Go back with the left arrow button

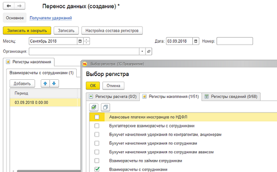[x=9, y=6]
